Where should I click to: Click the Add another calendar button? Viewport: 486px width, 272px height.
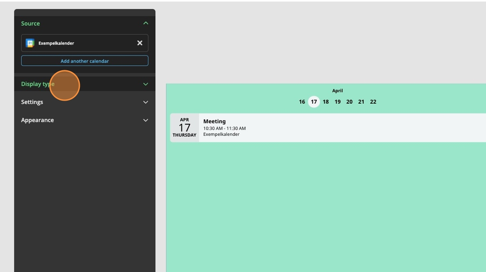[x=85, y=61]
